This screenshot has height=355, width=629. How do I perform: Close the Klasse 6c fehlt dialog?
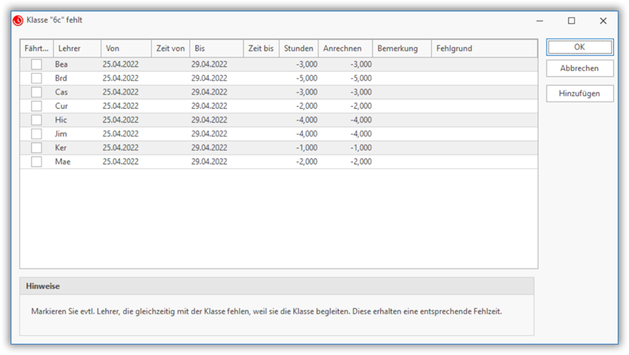pyautogui.click(x=603, y=20)
